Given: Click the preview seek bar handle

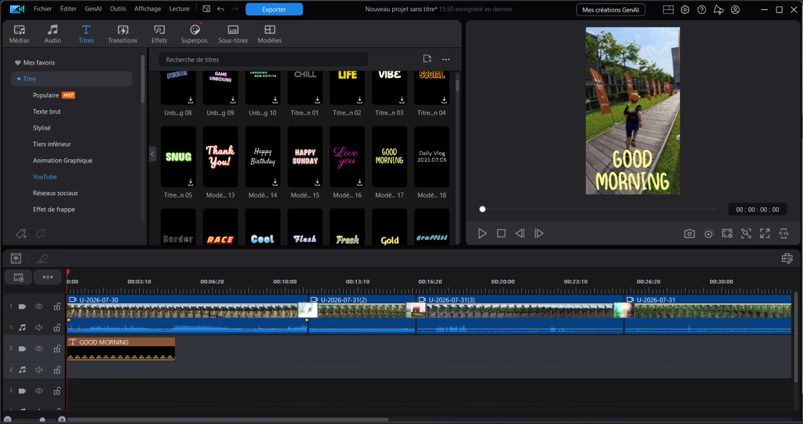Looking at the screenshot, I should pyautogui.click(x=482, y=209).
